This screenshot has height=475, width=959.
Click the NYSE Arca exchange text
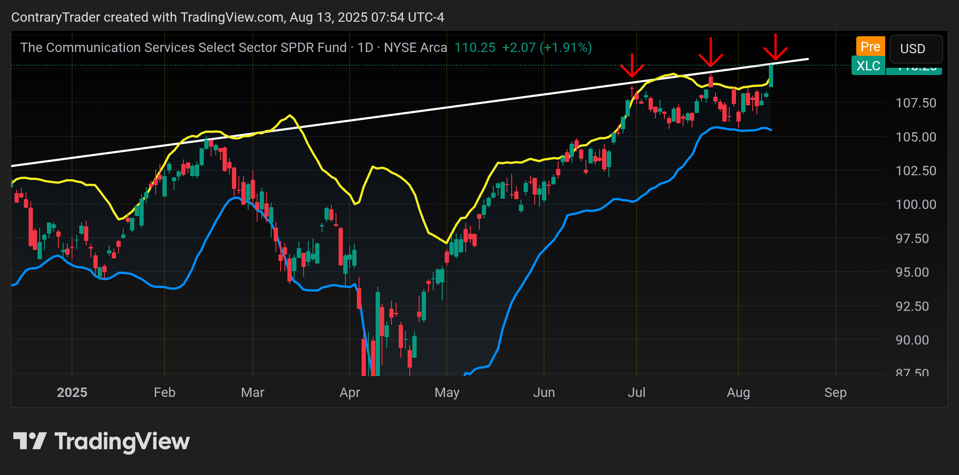pyautogui.click(x=415, y=47)
